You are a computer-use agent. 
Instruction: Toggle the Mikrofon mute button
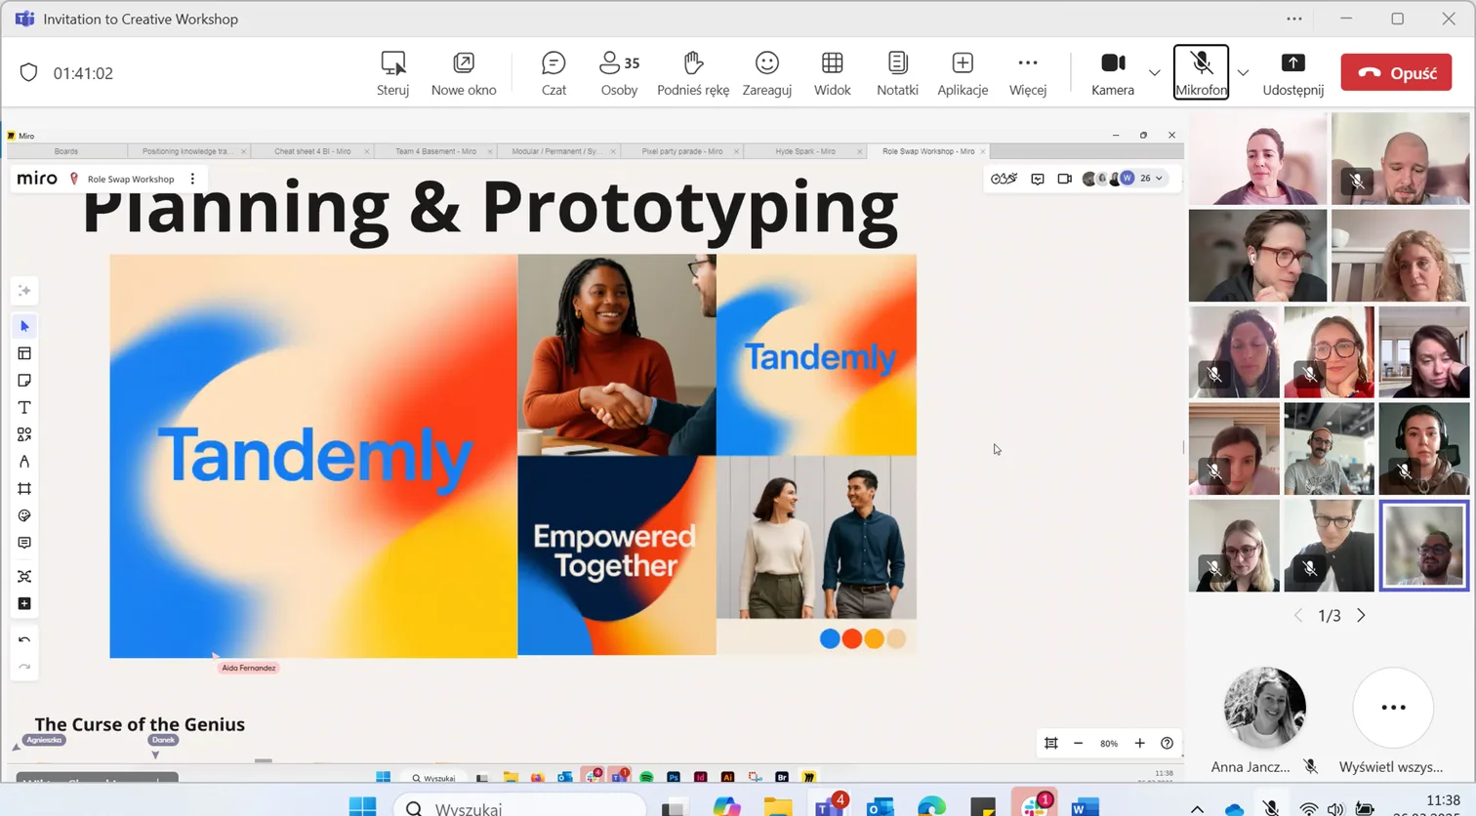coord(1201,72)
